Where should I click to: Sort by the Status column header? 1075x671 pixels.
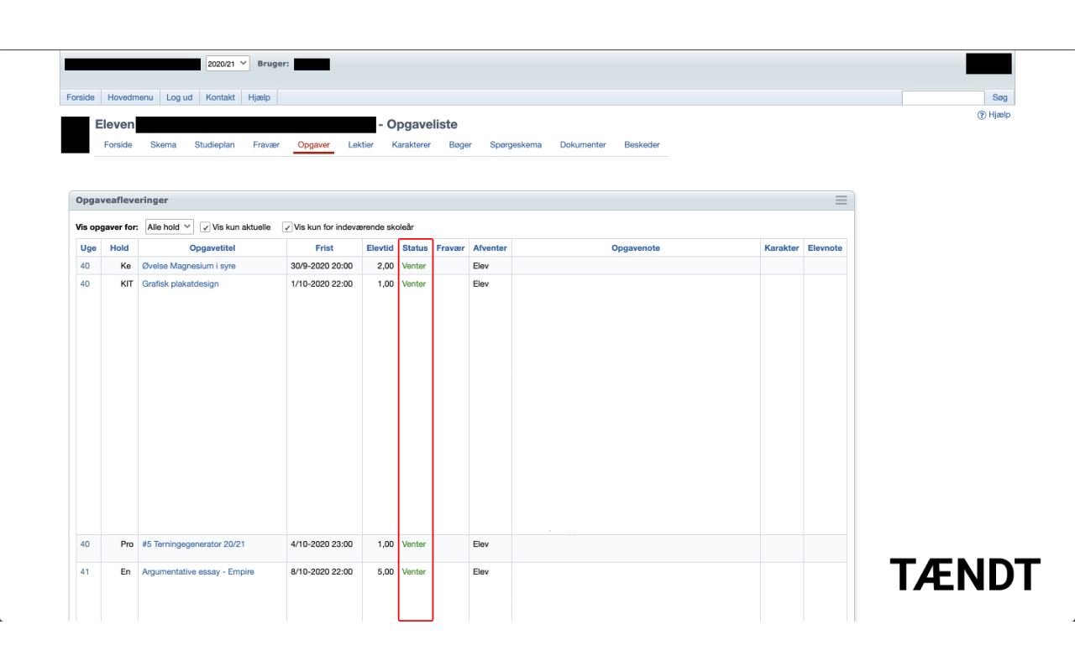click(x=415, y=247)
